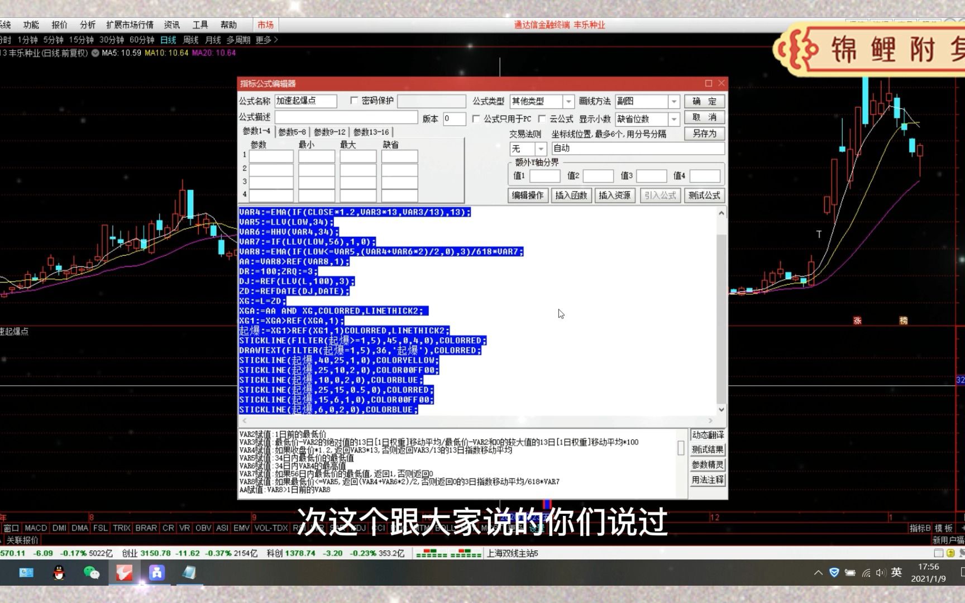
Task: Click the network tray icon
Action: click(866, 573)
